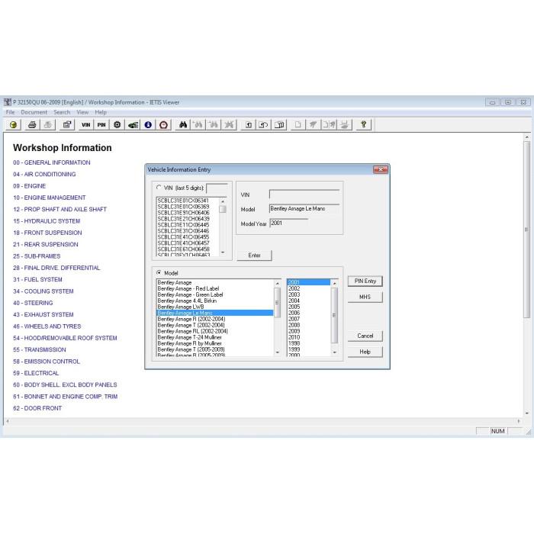
Task: Click year list scroll down arrow
Action: (x=334, y=352)
